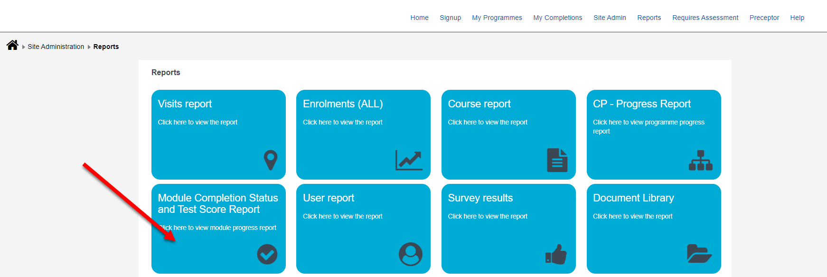Click the open folder icon on Document Library
The width and height of the screenshot is (827, 277).
tap(699, 254)
